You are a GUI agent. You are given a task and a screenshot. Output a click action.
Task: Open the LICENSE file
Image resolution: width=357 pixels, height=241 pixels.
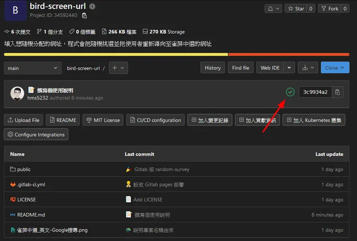pos(27,199)
